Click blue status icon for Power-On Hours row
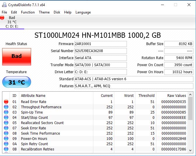Viewport: 196px width, 156px height. coord(6,138)
